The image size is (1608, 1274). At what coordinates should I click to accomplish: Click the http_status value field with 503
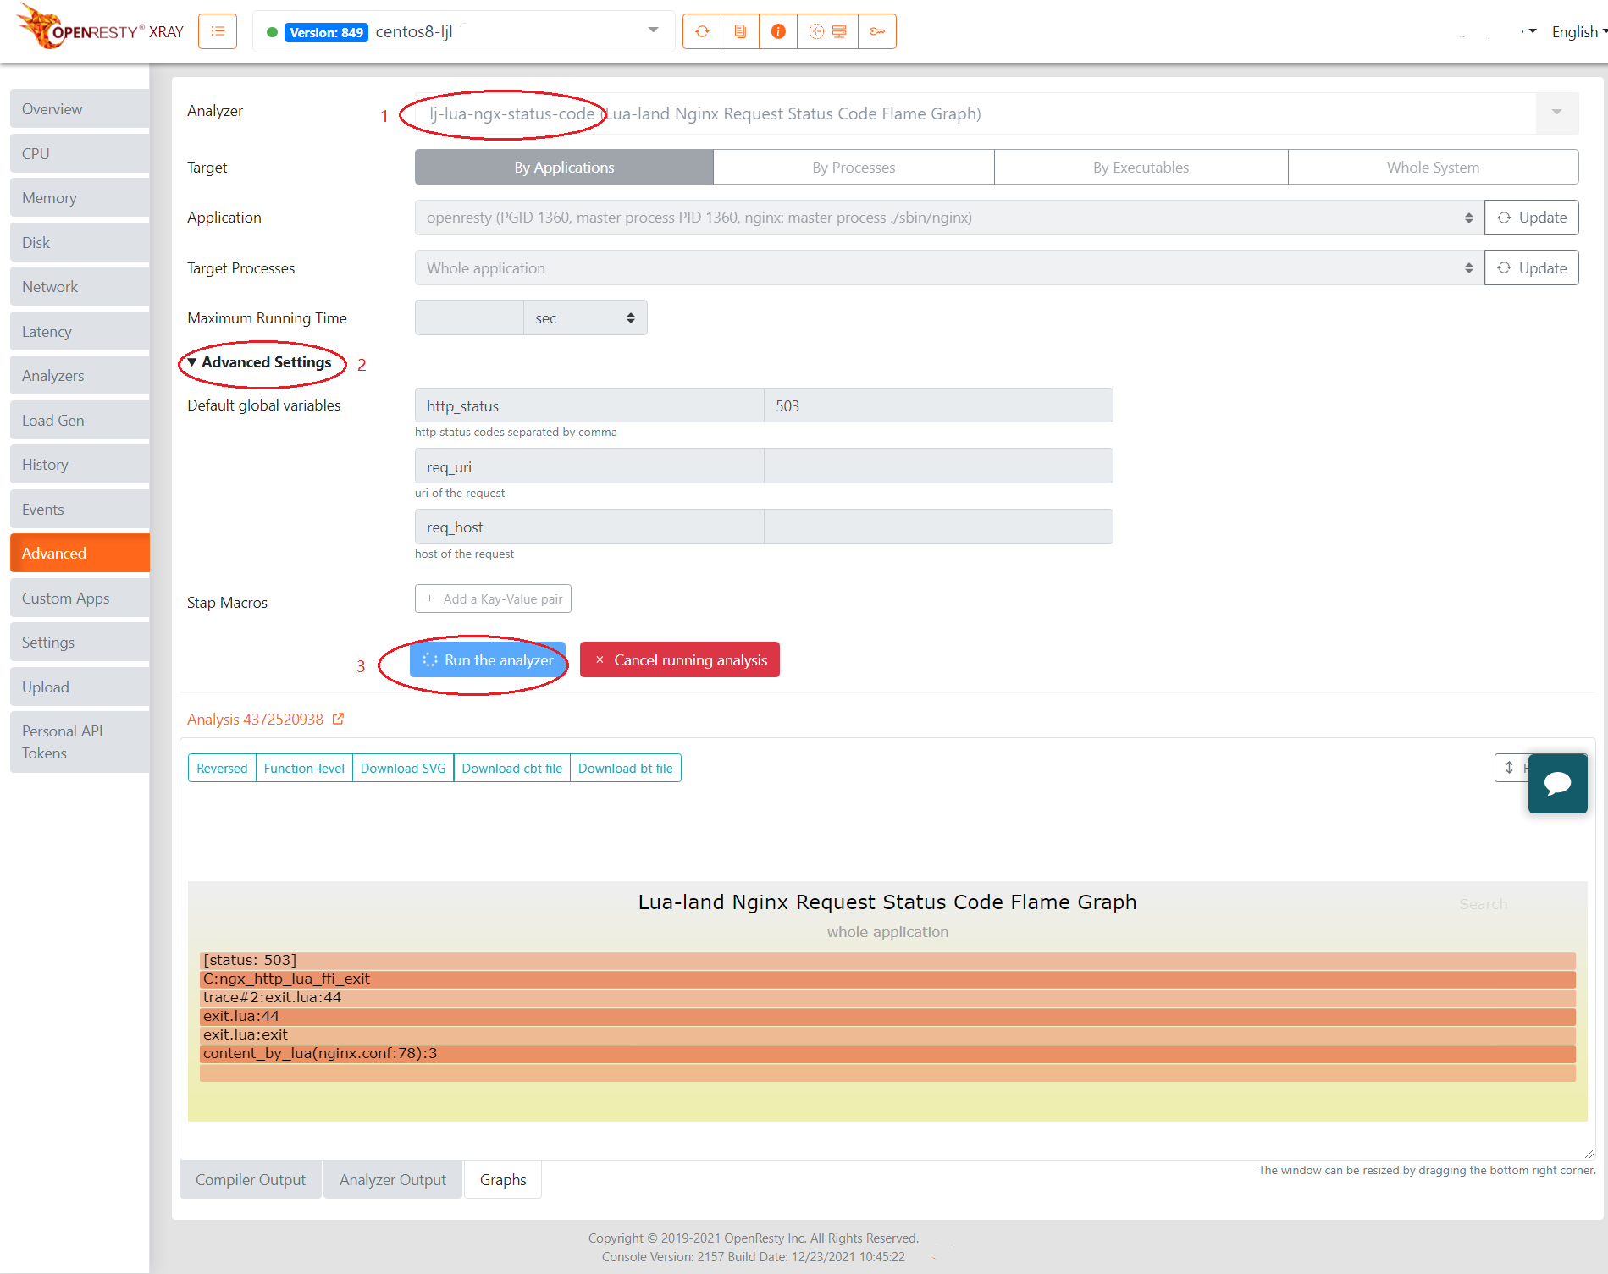click(x=938, y=405)
